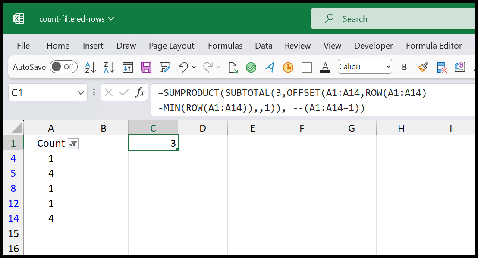Undo the last action
This screenshot has height=258, width=478.
pos(183,67)
